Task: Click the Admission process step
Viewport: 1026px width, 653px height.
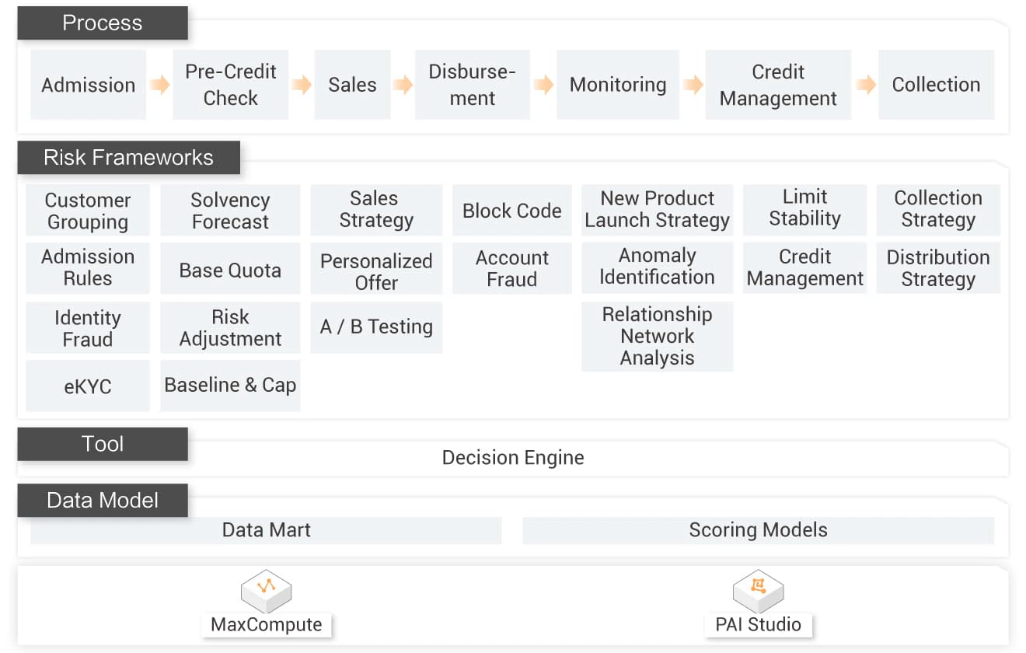Action: pos(88,85)
